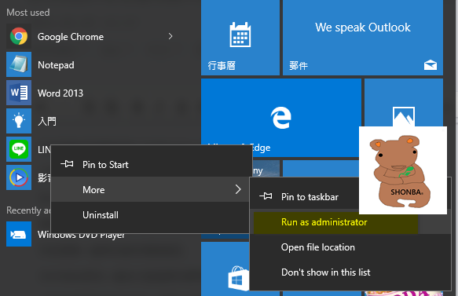Viewport: 458px width, 296px height.
Task: Click the Word 2013 label
Action: click(60, 93)
